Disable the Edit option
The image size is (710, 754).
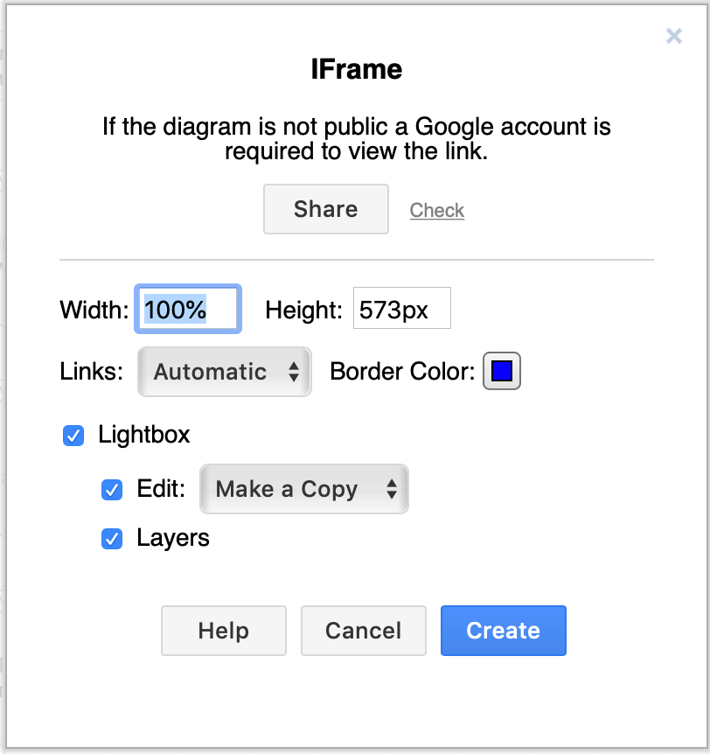[x=111, y=490]
